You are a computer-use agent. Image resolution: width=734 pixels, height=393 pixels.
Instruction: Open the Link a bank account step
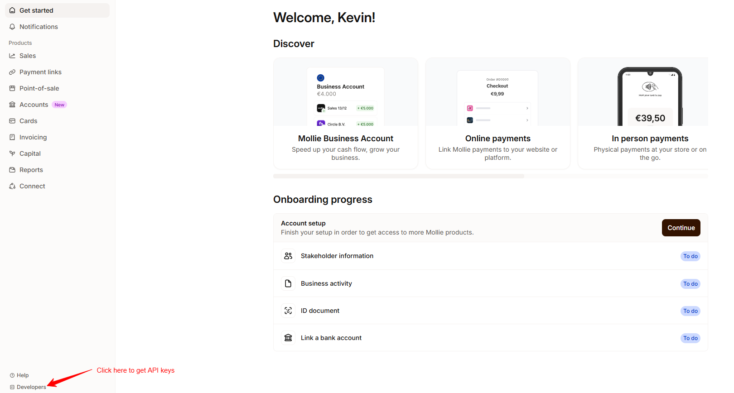tap(331, 338)
